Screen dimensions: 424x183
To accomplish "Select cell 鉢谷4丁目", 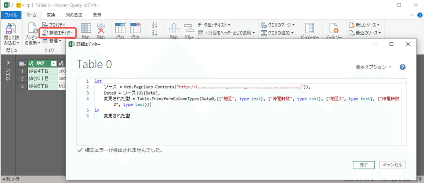I will tap(42, 71).
